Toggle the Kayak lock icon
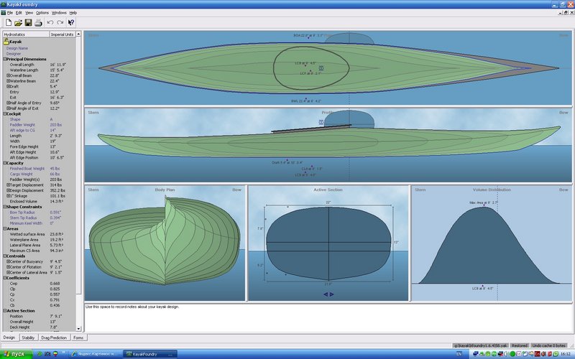This screenshot has height=359, width=575. (6, 42)
